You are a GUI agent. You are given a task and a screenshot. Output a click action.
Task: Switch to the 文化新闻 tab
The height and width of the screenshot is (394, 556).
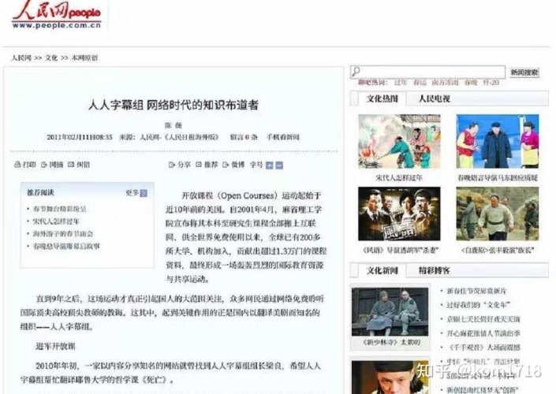point(382,271)
